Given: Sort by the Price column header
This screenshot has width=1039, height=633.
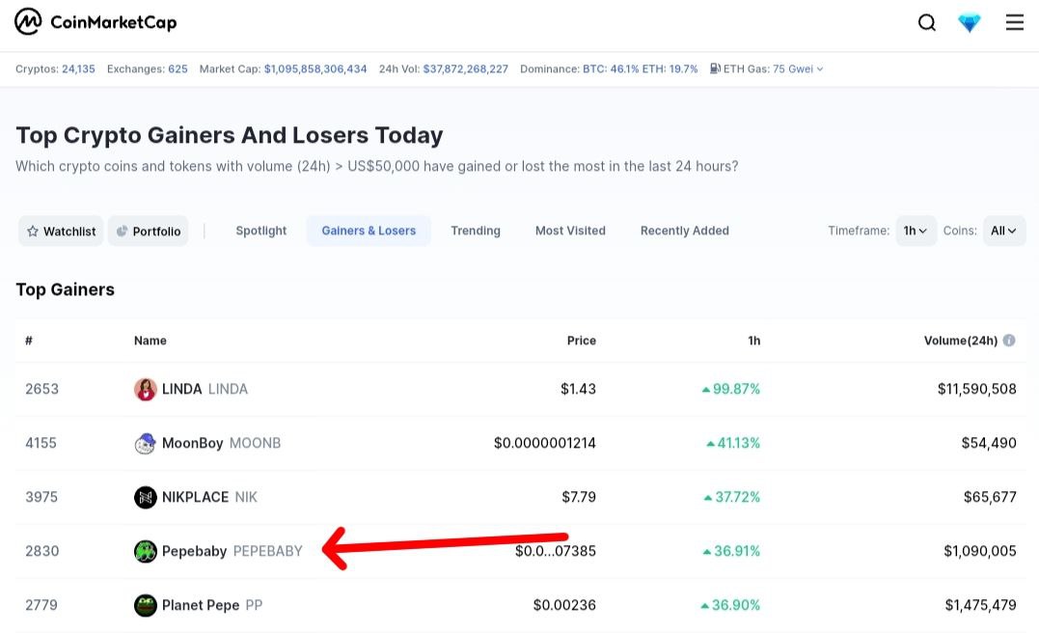Looking at the screenshot, I should pyautogui.click(x=581, y=341).
